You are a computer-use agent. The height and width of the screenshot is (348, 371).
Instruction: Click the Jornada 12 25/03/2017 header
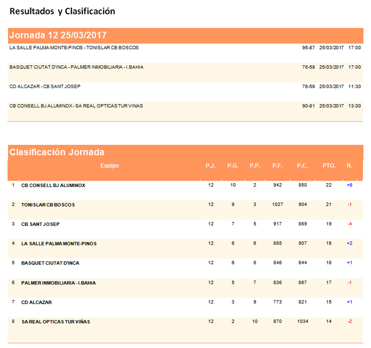[58, 35]
